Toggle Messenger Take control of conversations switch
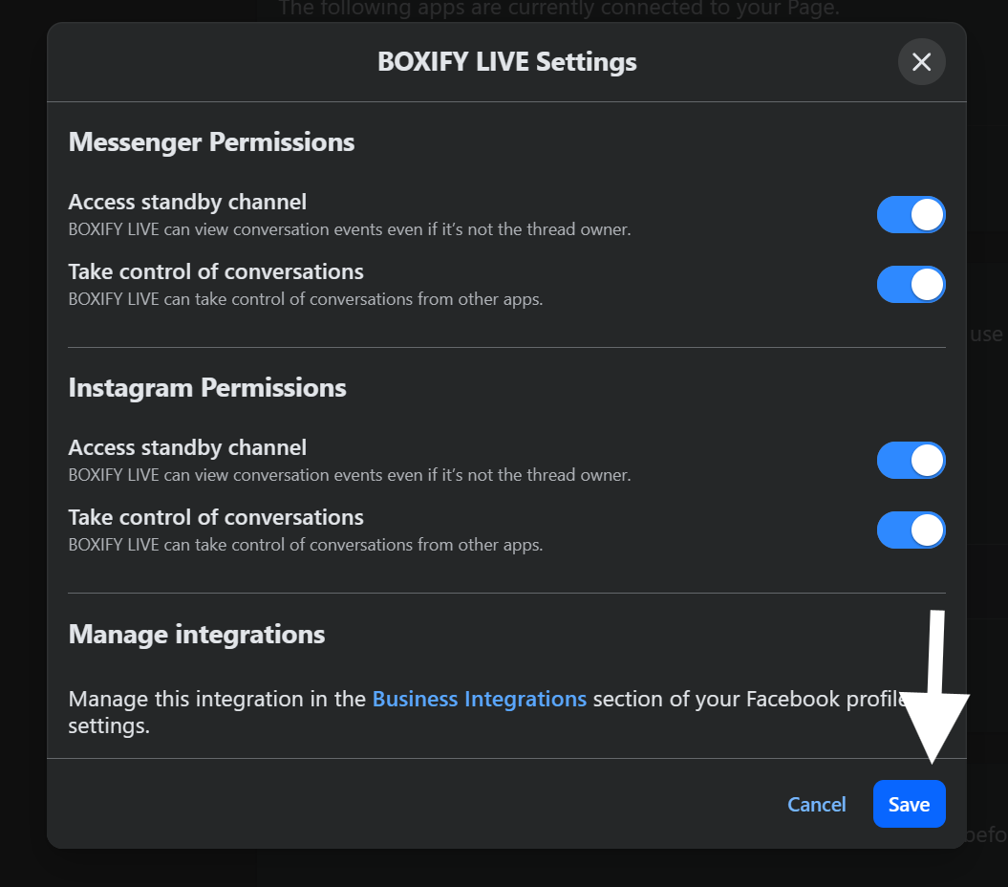 911,284
